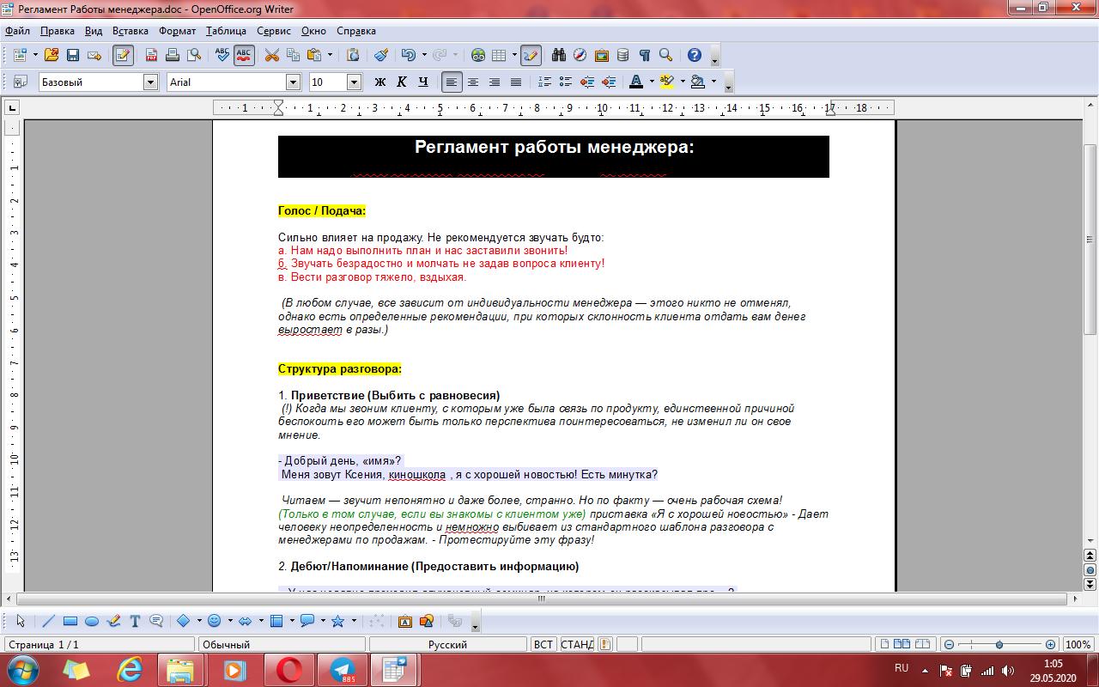1099x687 pixels.
Task: Expand the paragraph style dropdown Базовый
Action: 151,82
